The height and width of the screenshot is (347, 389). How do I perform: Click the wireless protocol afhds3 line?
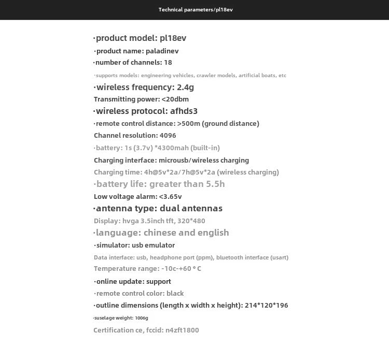(146, 111)
